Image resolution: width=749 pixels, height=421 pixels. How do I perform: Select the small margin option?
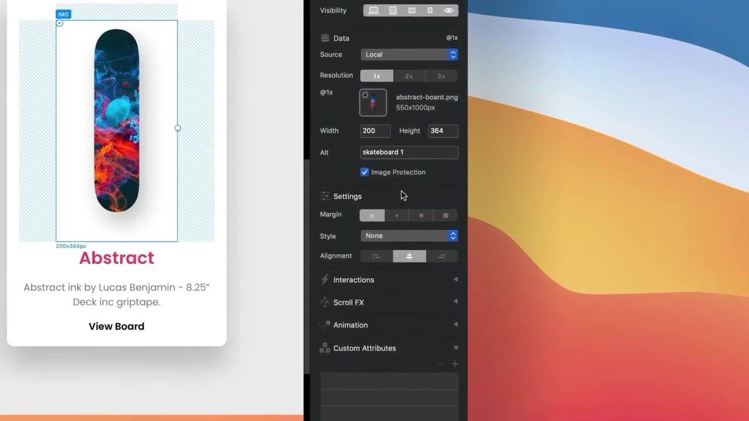pos(397,215)
